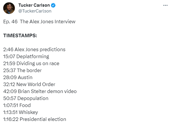Click the 42:09 timestamp link
170x125 pixels.
[x=10, y=91]
